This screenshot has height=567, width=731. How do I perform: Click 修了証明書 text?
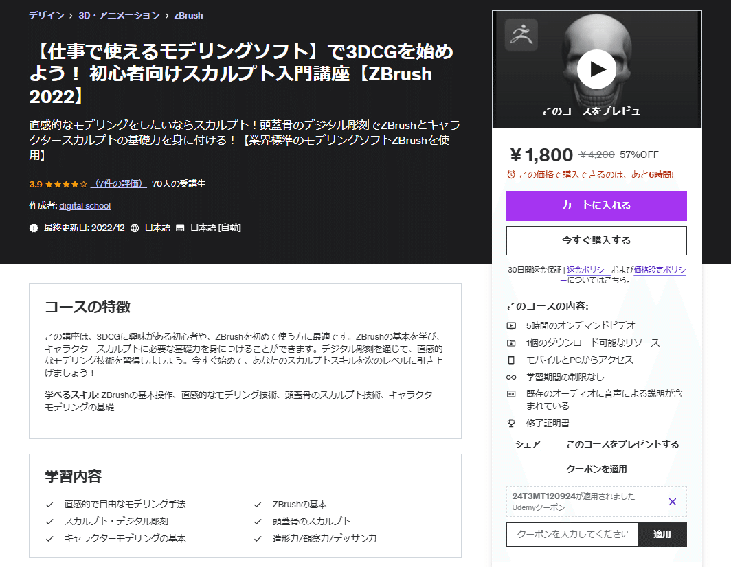tap(548, 424)
